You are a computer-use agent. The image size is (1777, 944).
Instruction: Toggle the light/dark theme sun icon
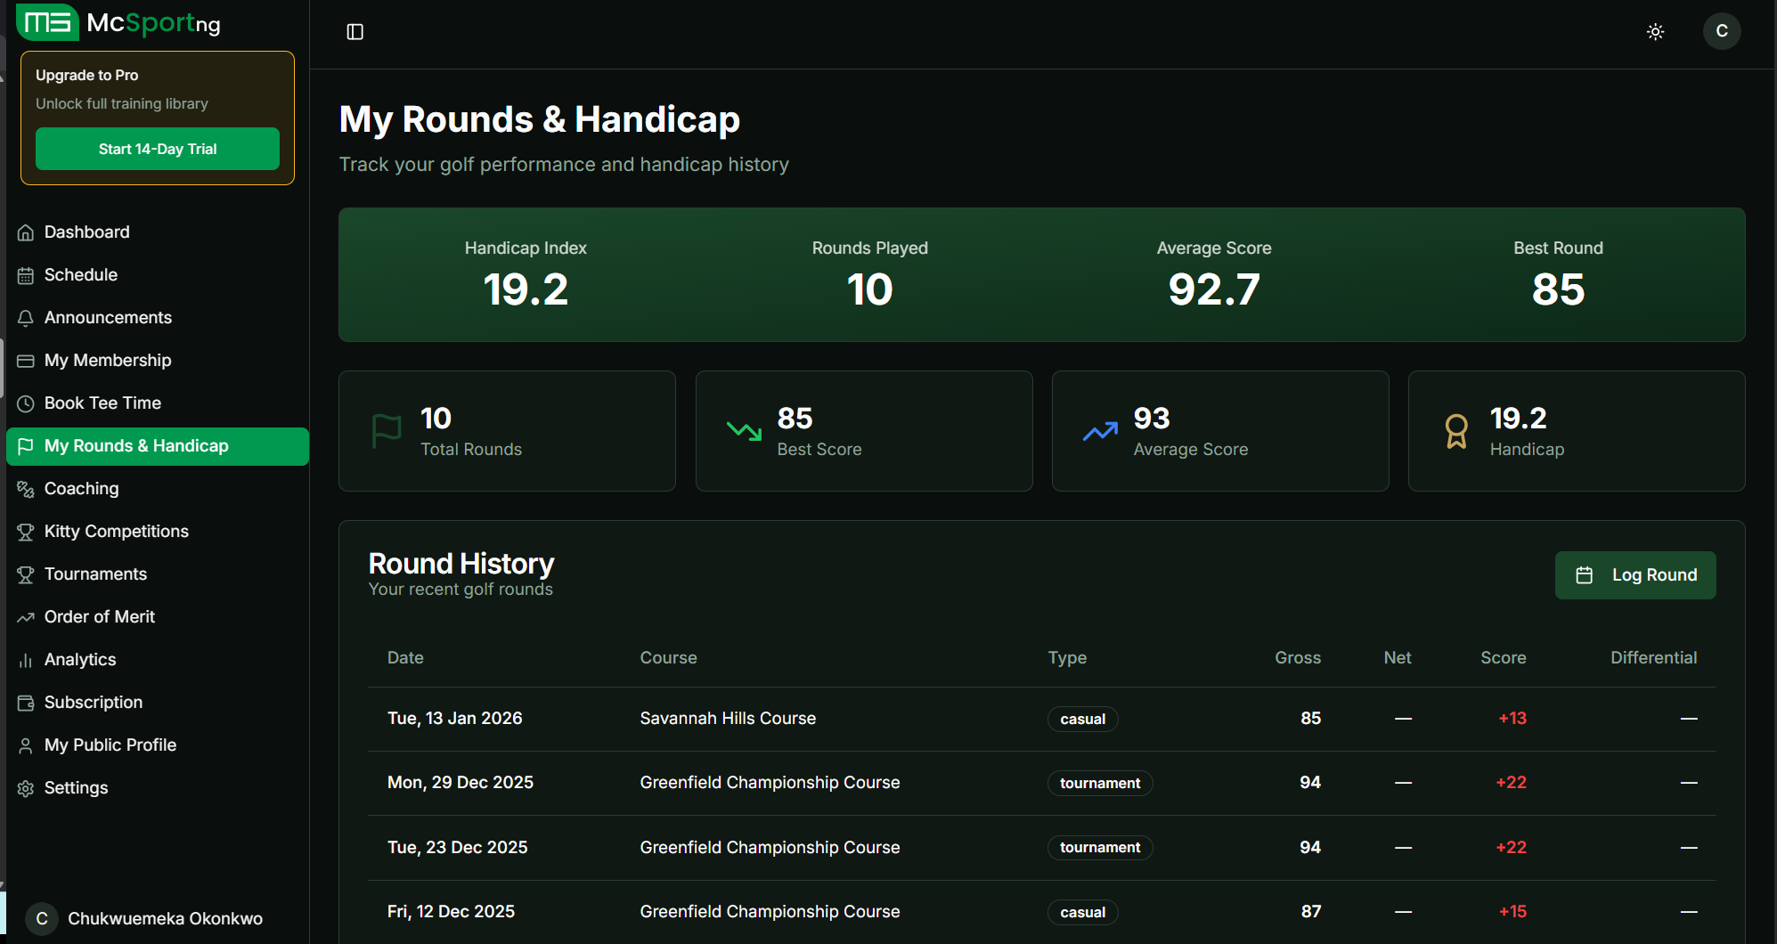point(1655,31)
